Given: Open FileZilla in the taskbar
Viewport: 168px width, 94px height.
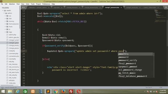Looking at the screenshot, I should [71, 91].
